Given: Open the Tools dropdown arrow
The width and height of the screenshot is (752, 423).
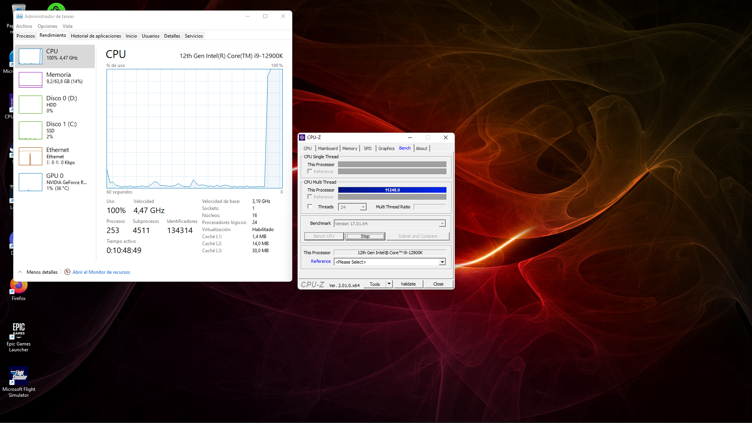Looking at the screenshot, I should point(389,284).
